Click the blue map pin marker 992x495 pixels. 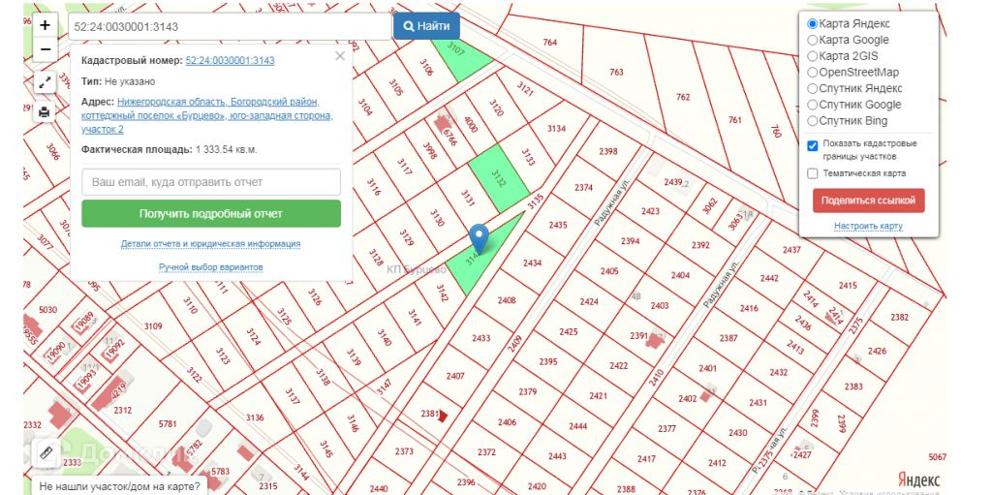click(480, 239)
